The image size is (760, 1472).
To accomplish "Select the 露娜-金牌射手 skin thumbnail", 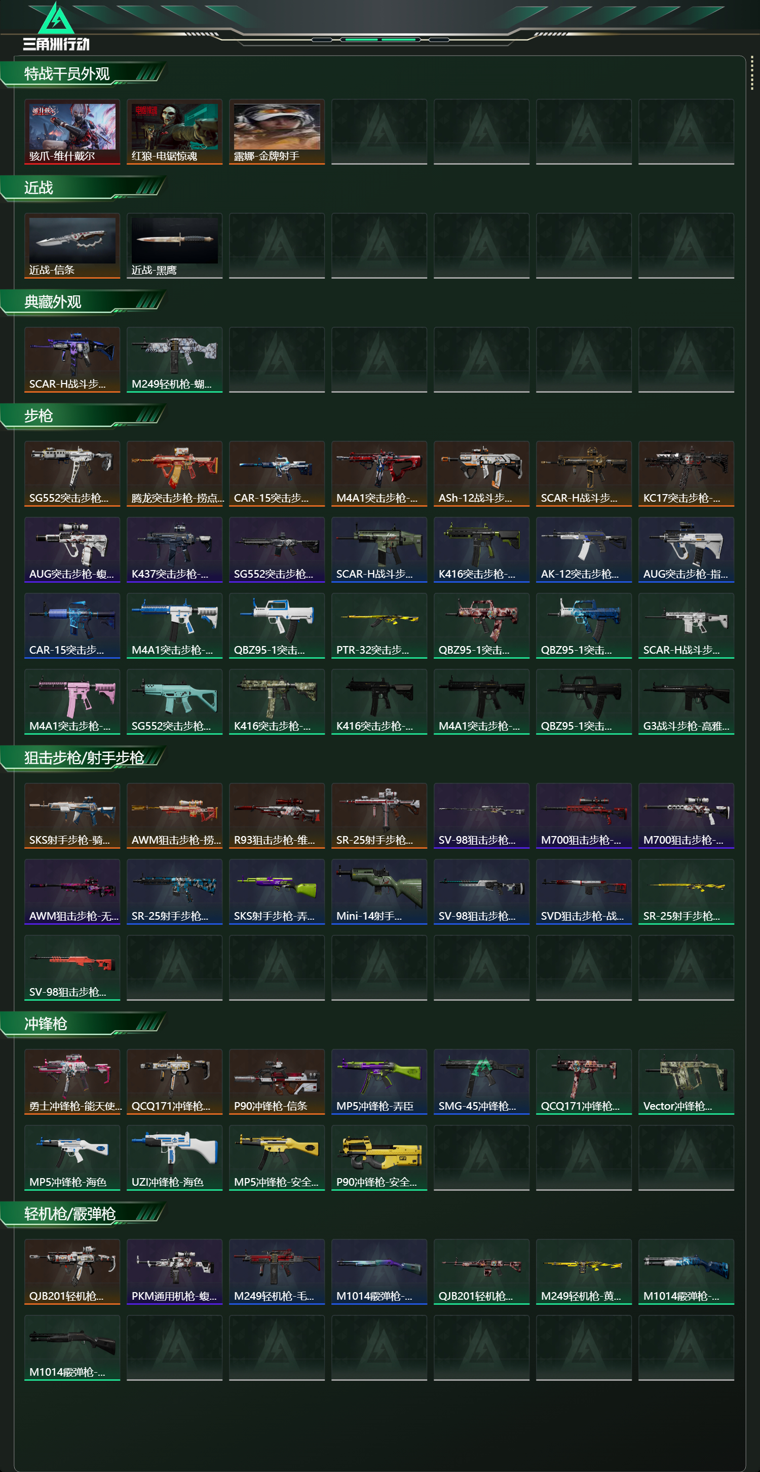I will (x=277, y=132).
